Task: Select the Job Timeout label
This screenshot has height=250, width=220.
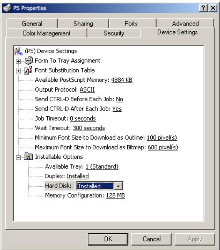Action: coord(52,118)
